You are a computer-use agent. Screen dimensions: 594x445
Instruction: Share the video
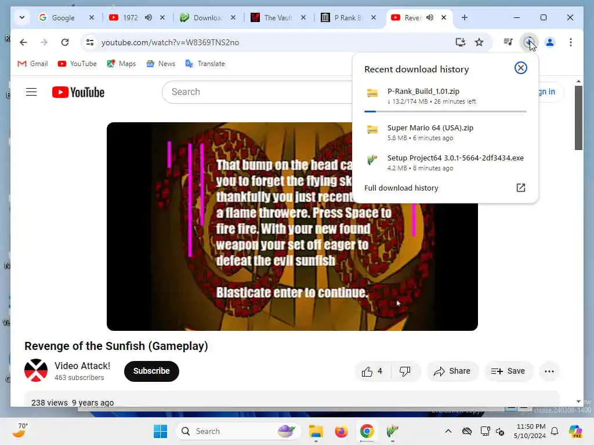point(452,371)
